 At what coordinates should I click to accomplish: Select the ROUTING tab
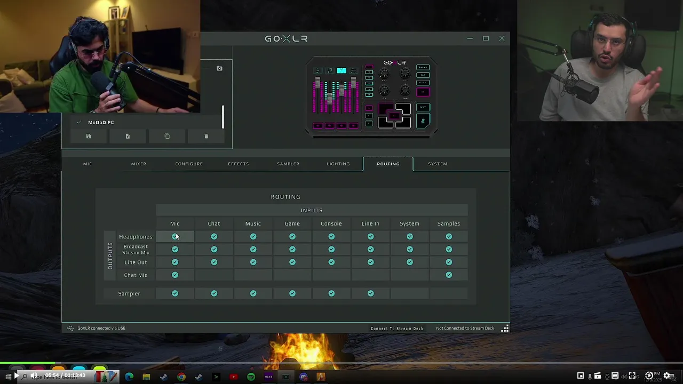click(388, 164)
